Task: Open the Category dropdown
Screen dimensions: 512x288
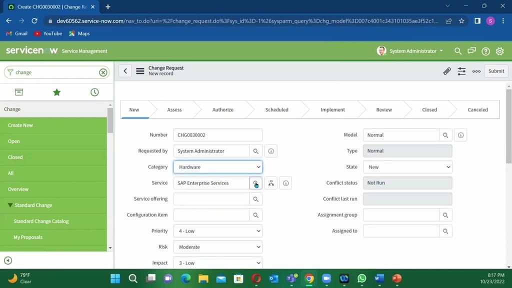Action: coord(217,166)
